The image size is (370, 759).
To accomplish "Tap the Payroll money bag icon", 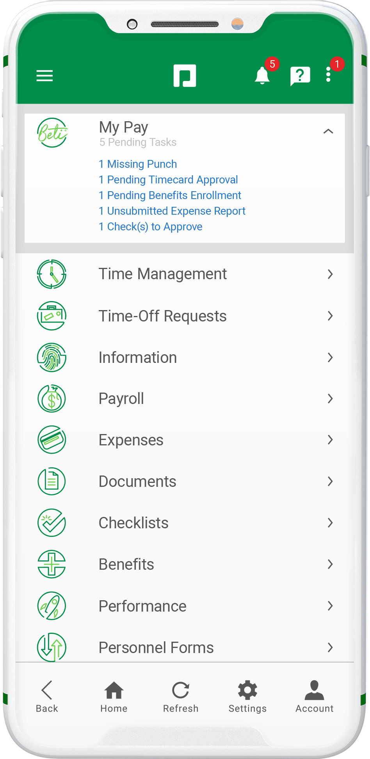I will (52, 398).
